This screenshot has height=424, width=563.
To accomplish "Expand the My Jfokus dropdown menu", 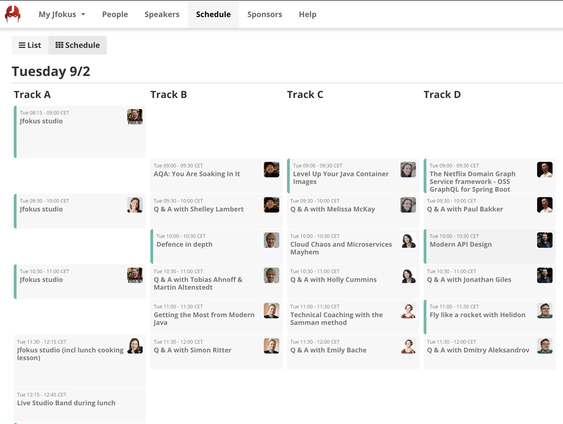I will coord(62,14).
